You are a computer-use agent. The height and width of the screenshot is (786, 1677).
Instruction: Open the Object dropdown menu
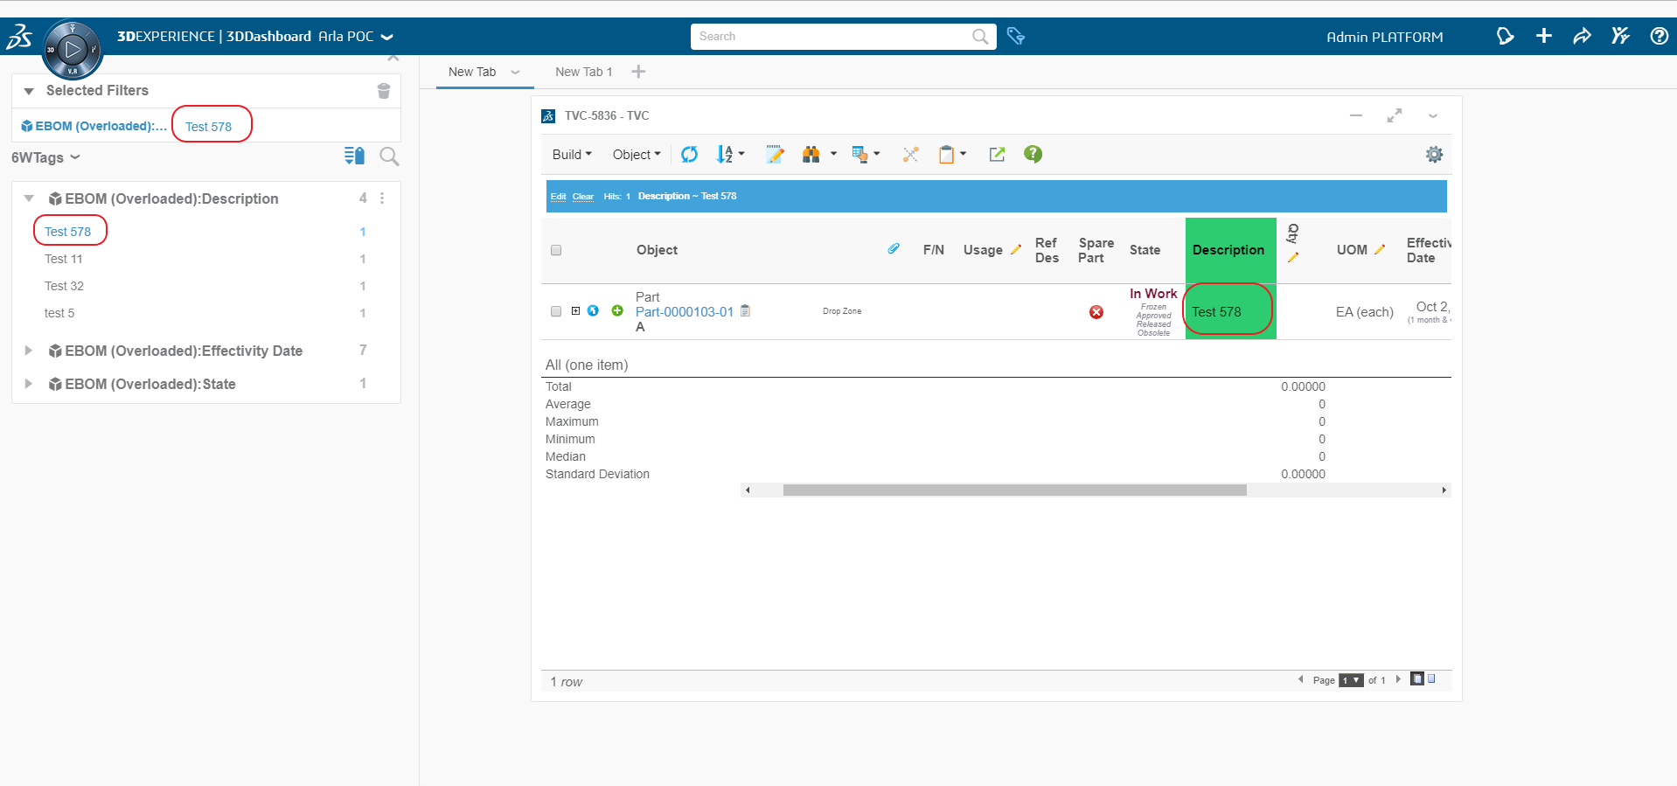[x=636, y=155]
